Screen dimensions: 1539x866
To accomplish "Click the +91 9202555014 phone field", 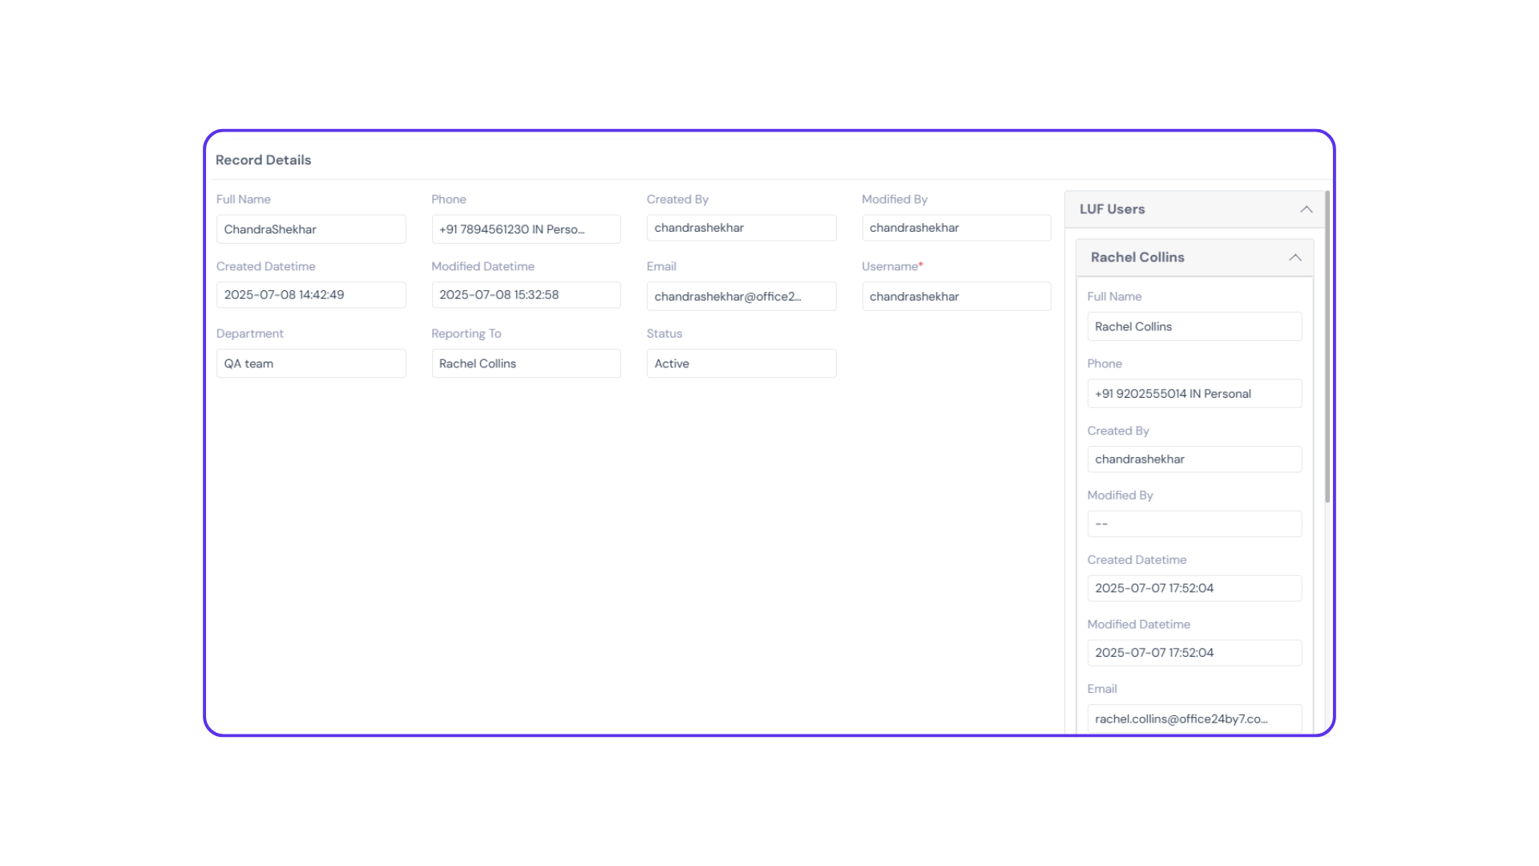I will 1194,394.
